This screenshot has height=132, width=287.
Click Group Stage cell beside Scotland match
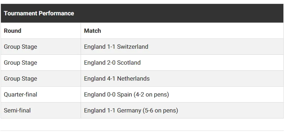tap(41, 63)
